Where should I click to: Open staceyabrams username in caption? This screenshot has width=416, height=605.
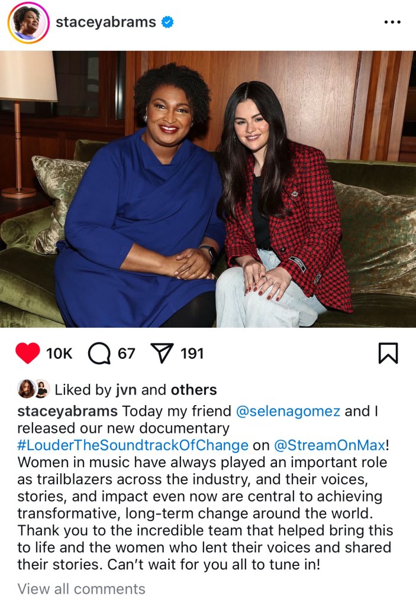[67, 411]
